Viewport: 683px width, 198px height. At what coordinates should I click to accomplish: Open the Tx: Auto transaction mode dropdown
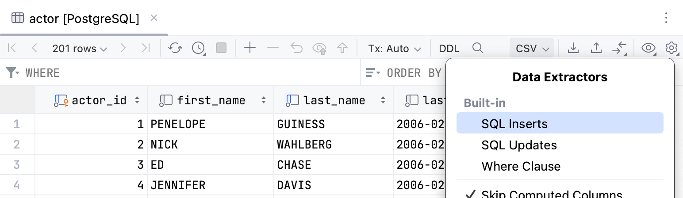pos(394,48)
